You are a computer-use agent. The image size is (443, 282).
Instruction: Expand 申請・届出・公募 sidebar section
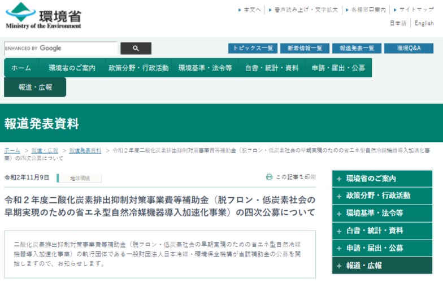click(382, 248)
